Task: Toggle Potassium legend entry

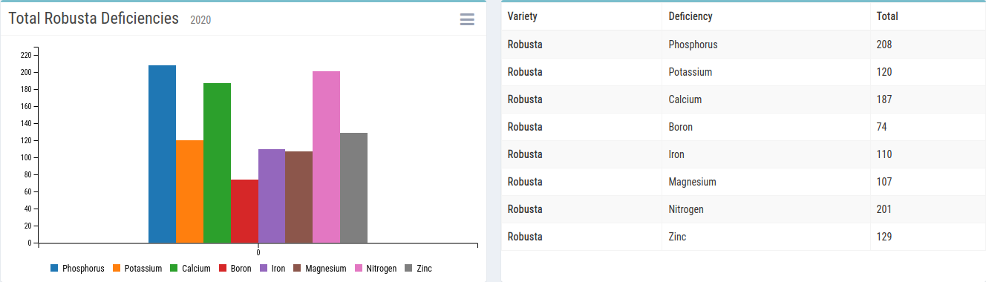Action: pyautogui.click(x=137, y=268)
